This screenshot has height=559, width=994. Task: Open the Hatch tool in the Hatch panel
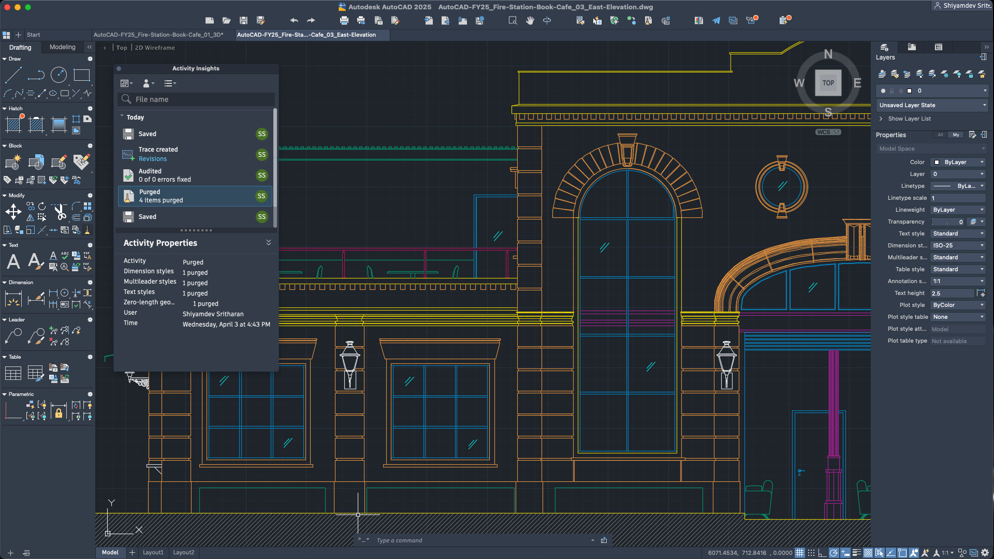14,124
